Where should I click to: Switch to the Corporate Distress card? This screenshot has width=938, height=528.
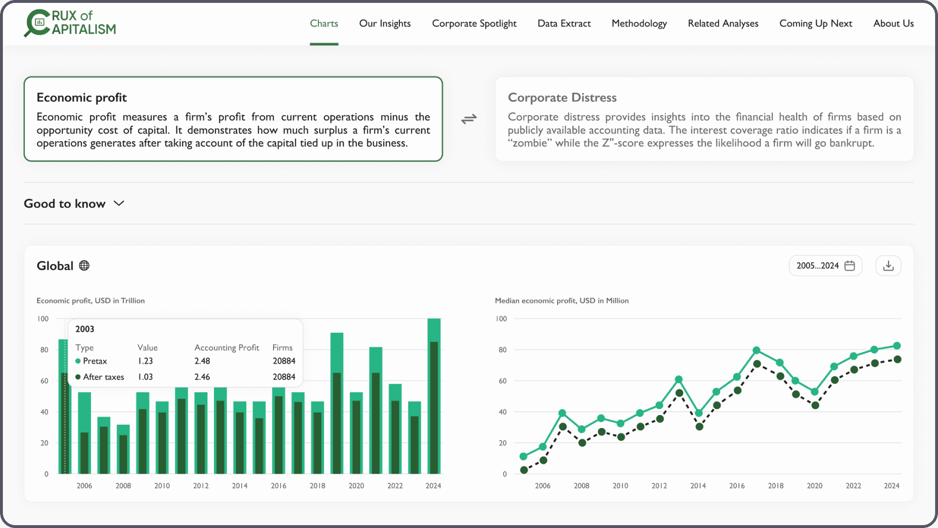click(x=704, y=119)
